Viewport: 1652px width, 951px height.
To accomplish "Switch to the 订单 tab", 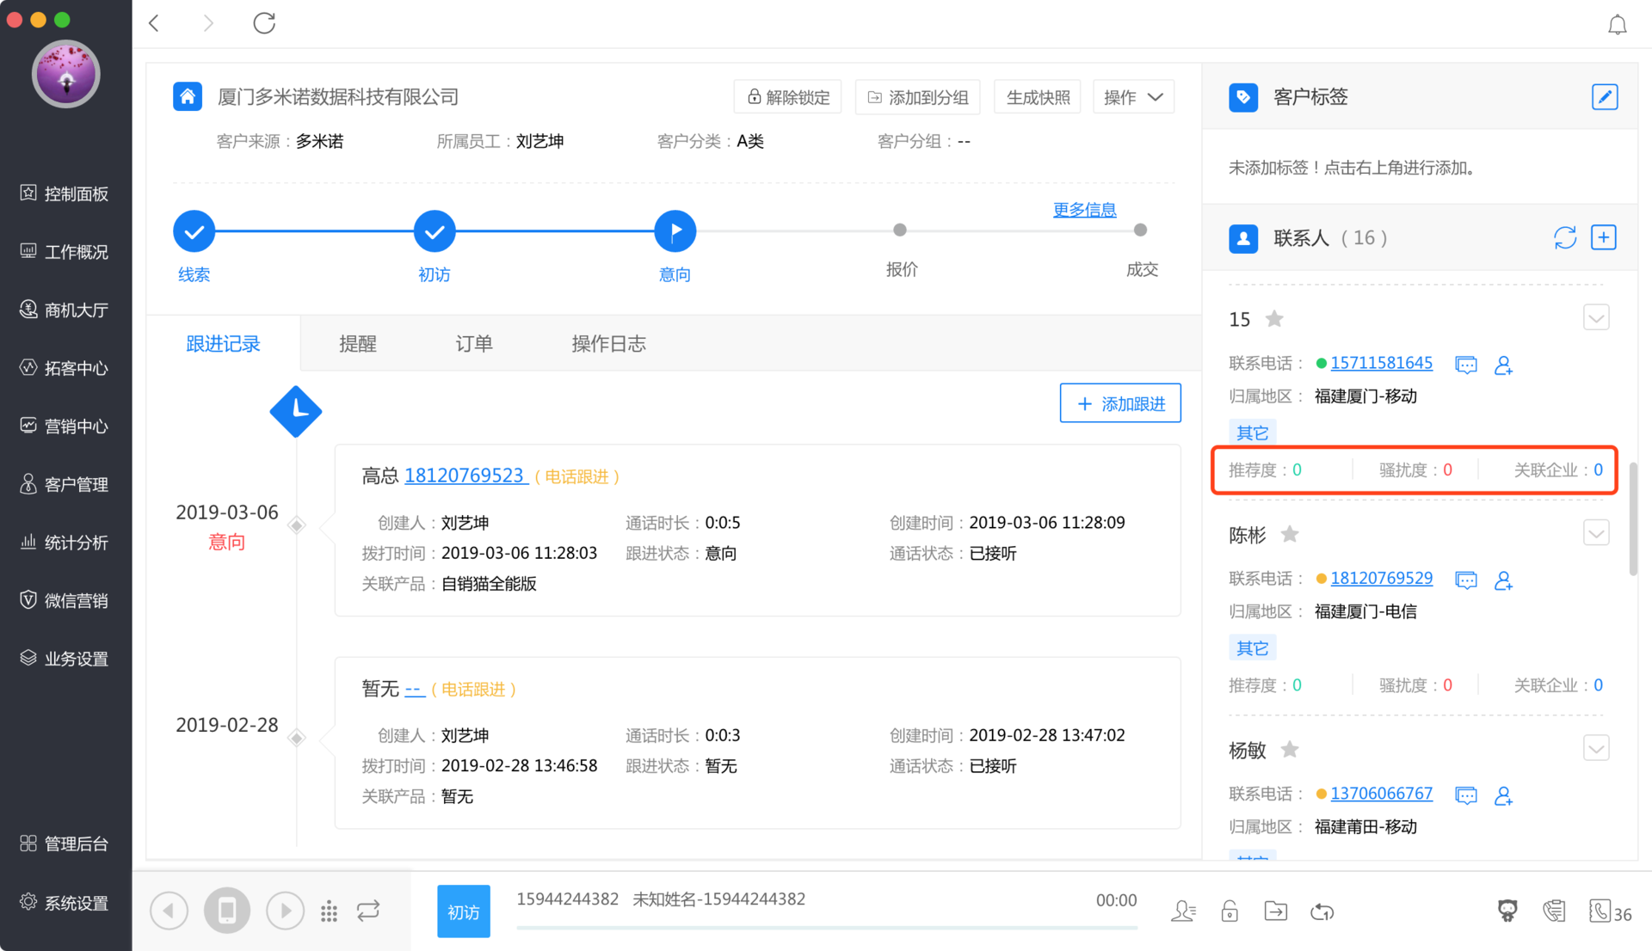I will (x=474, y=344).
